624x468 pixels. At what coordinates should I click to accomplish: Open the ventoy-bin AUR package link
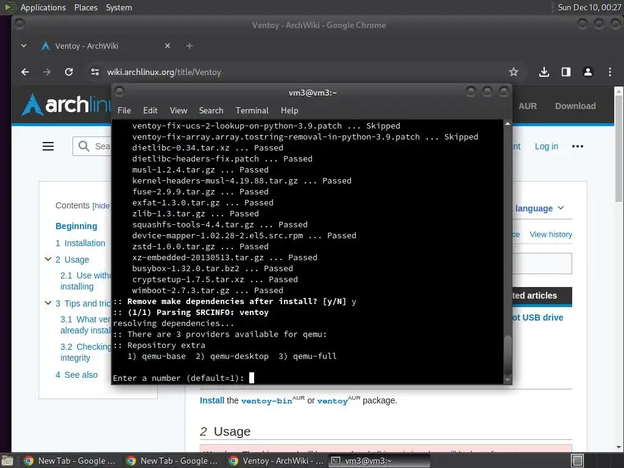coord(267,401)
